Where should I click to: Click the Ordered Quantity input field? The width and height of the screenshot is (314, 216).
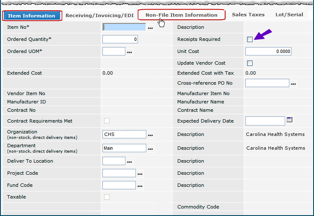[120, 40]
